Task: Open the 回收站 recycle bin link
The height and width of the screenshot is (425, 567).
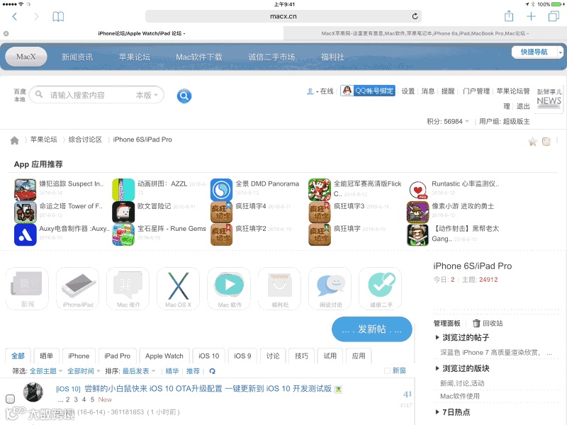Action: point(488,324)
